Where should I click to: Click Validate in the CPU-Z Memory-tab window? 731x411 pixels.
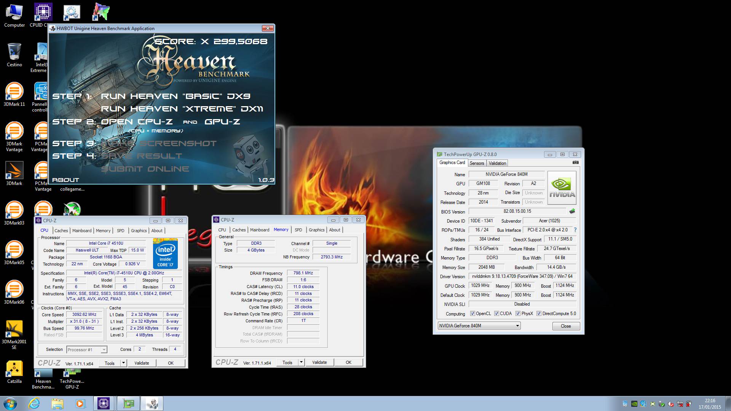[x=319, y=362]
